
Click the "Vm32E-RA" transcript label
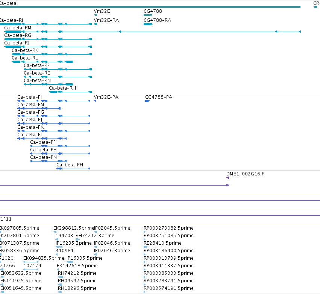tap(106, 20)
